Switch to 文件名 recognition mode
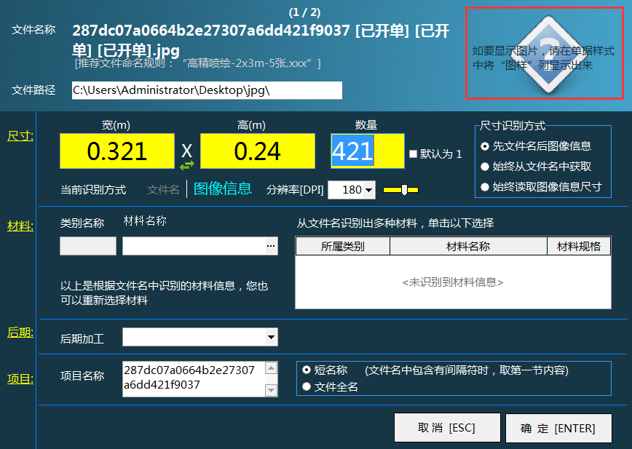This screenshot has height=449, width=632. (x=163, y=189)
